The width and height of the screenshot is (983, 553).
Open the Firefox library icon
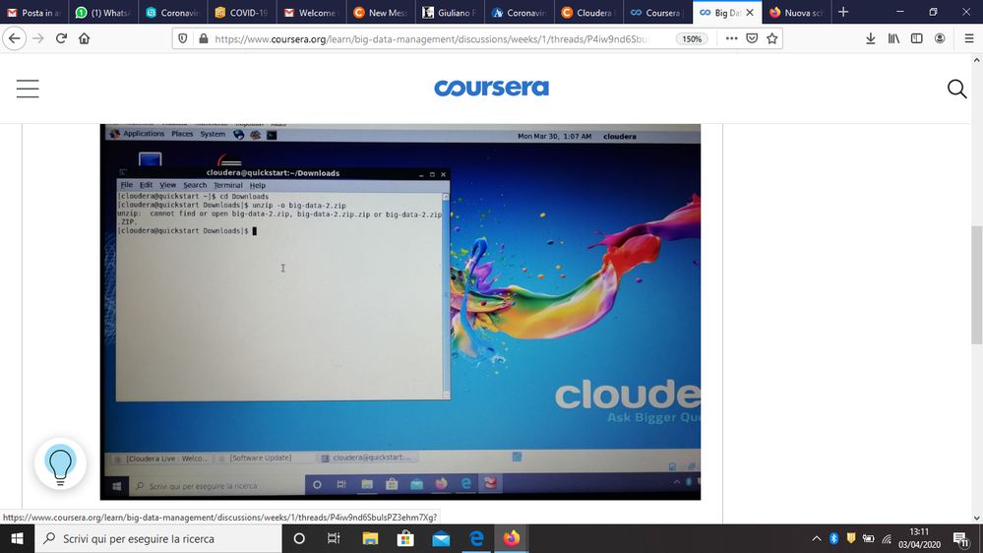[893, 38]
